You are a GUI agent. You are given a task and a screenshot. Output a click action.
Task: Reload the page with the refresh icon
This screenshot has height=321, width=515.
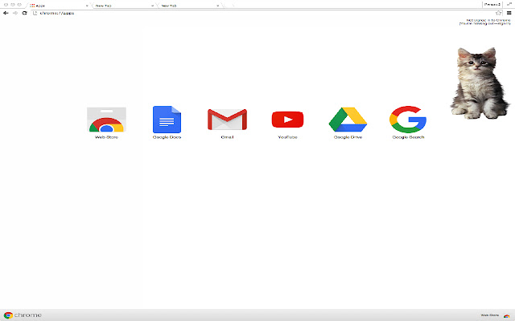tap(24, 13)
